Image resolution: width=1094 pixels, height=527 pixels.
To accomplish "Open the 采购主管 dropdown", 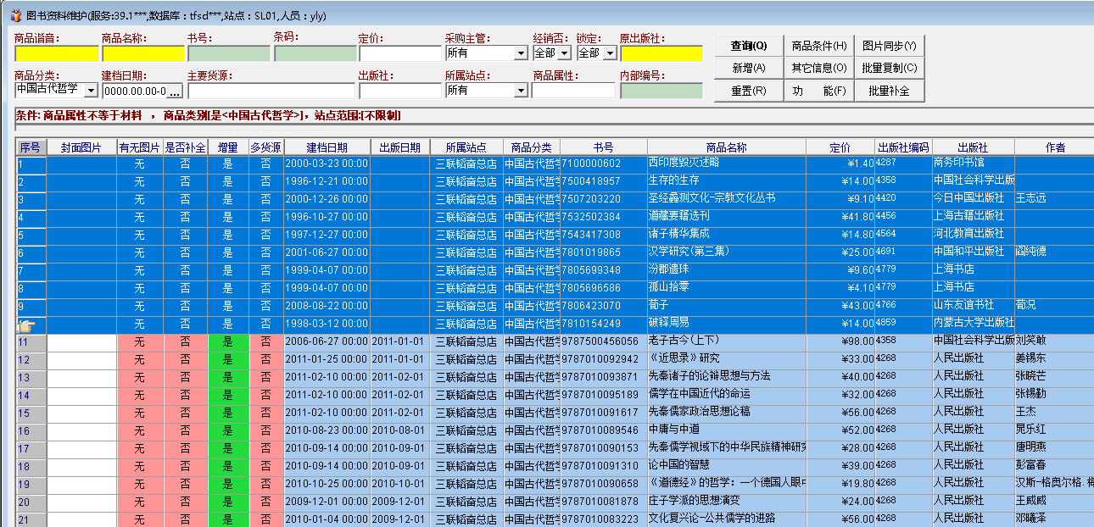I will click(x=521, y=53).
